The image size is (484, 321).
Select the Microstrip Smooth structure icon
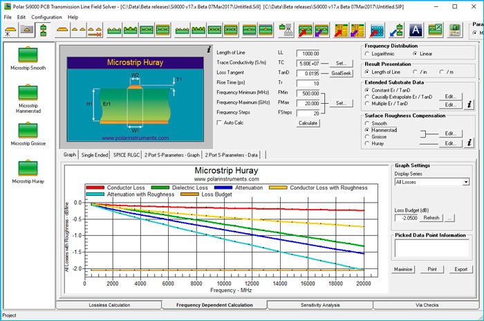tap(28, 55)
